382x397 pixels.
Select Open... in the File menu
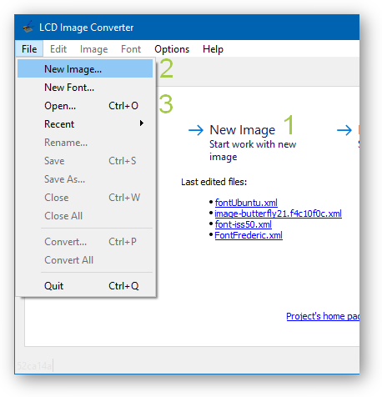(x=85, y=106)
